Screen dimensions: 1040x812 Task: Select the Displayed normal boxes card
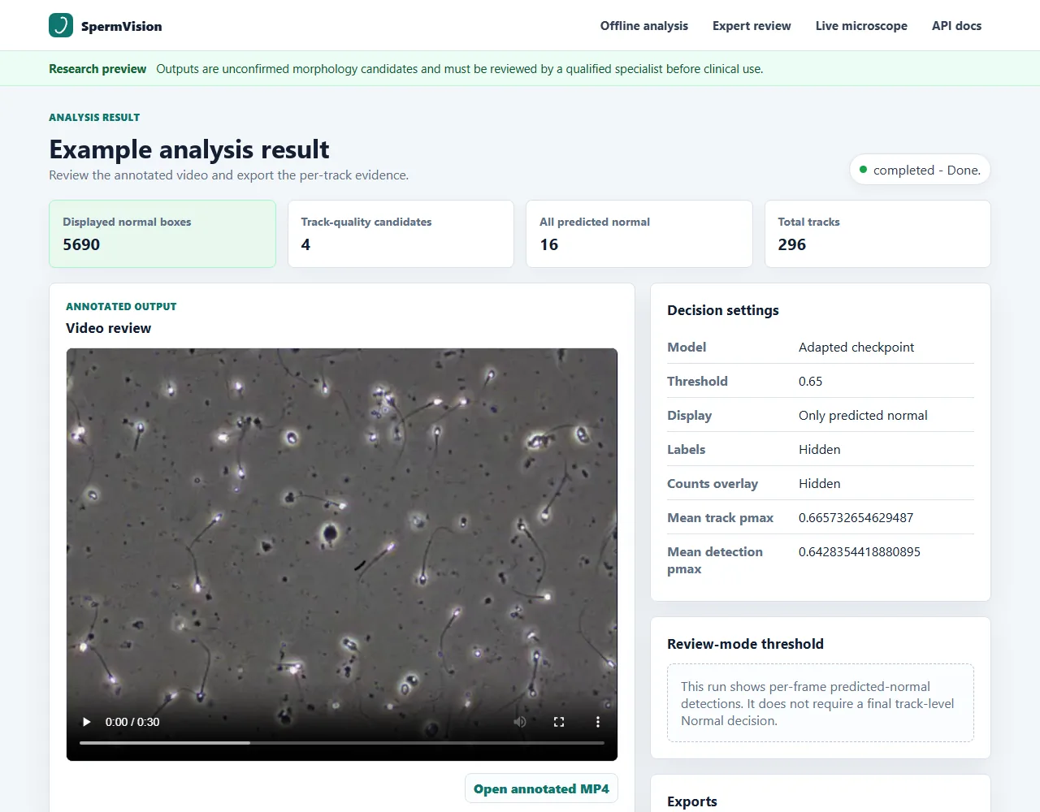tap(162, 234)
